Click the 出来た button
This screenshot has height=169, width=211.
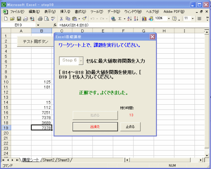[95, 127]
